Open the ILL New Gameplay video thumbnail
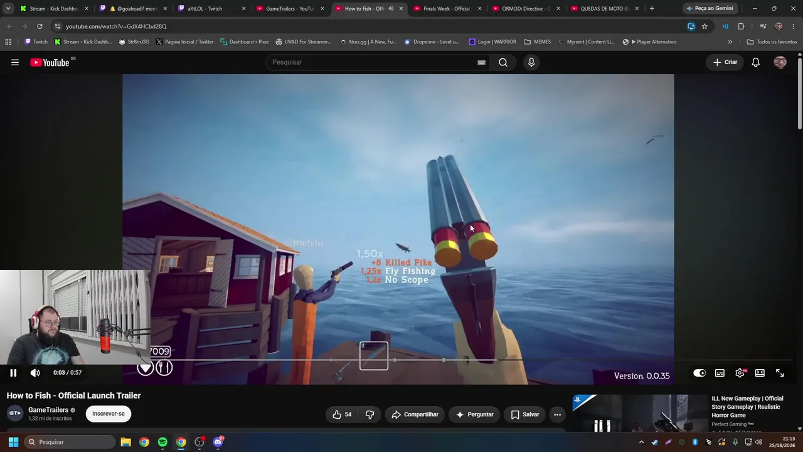 point(639,412)
